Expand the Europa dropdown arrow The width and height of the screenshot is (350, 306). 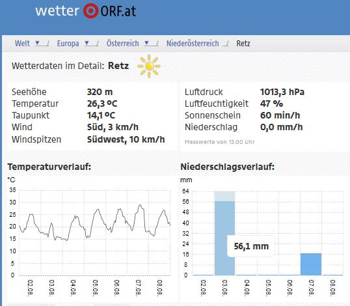pyautogui.click(x=87, y=43)
